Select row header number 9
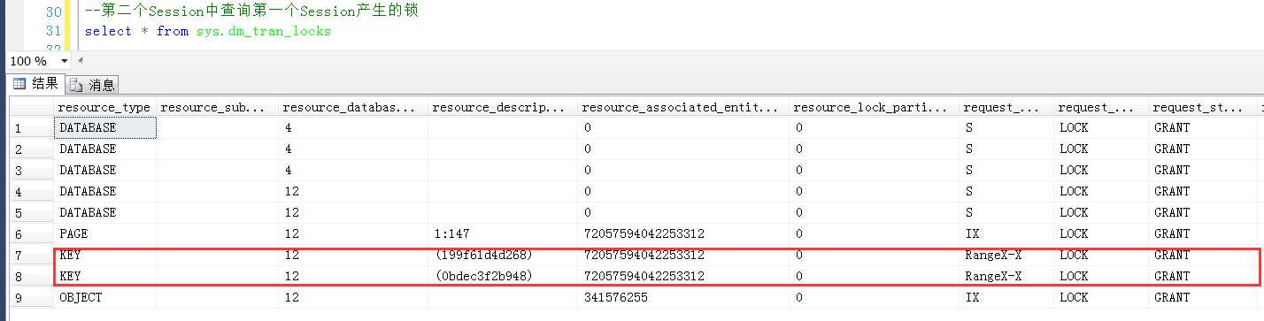 [31, 298]
